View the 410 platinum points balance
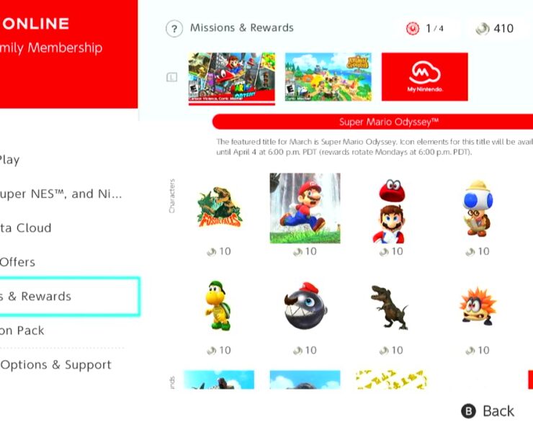 (495, 29)
